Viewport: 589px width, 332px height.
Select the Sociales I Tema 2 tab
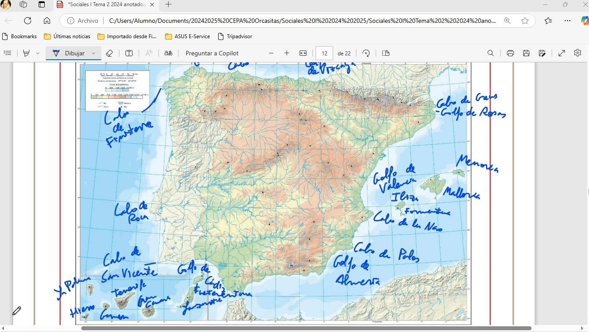pyautogui.click(x=105, y=4)
